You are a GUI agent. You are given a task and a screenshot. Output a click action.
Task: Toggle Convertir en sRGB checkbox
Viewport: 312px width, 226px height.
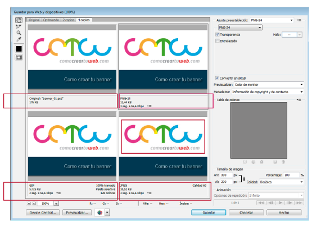(218, 78)
